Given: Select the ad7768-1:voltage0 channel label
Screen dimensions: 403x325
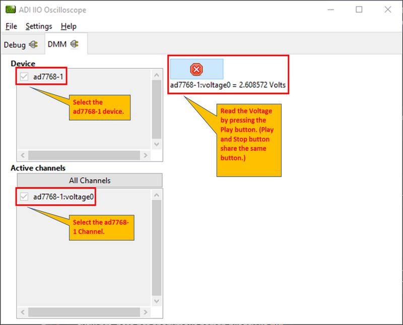Looking at the screenshot, I should [x=63, y=197].
